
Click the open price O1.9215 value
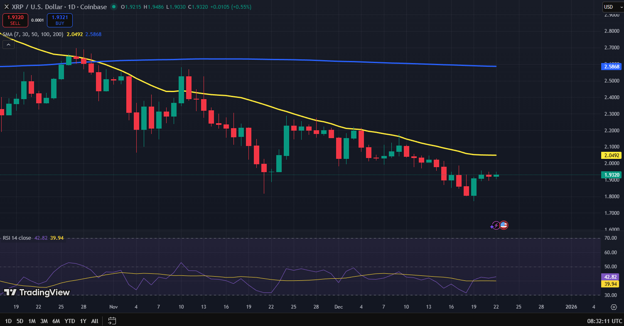pyautogui.click(x=131, y=7)
